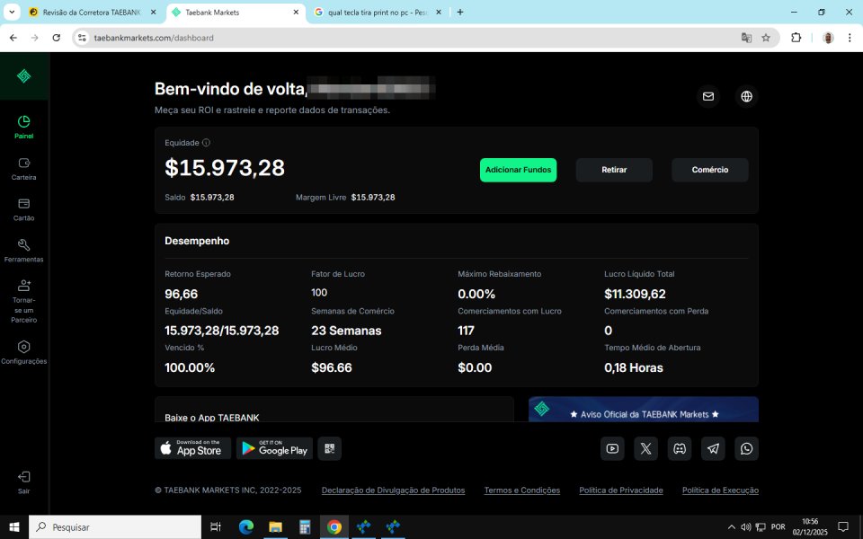The width and height of the screenshot is (863, 539).
Task: Open the Windows Start menu
Action: point(14,527)
